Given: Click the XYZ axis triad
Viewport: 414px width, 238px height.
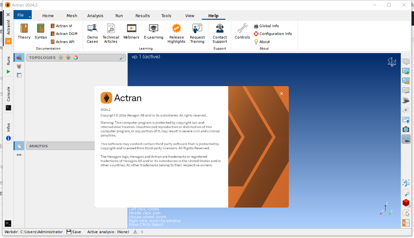Looking at the screenshot, I should pos(387,209).
